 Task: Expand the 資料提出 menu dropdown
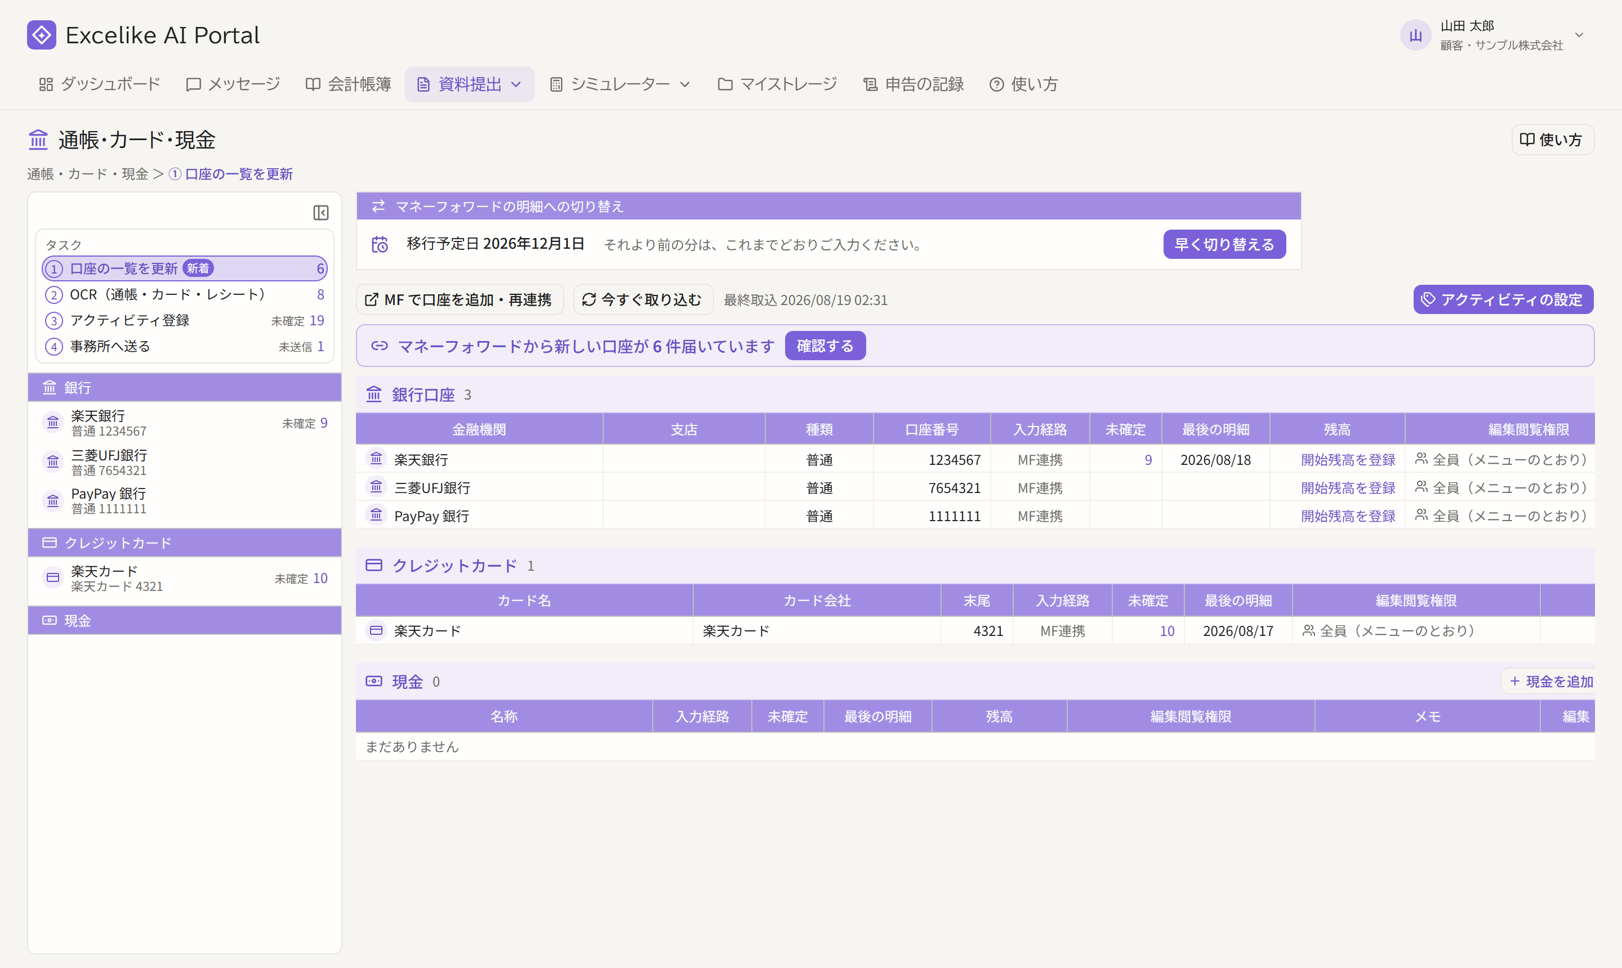click(516, 84)
